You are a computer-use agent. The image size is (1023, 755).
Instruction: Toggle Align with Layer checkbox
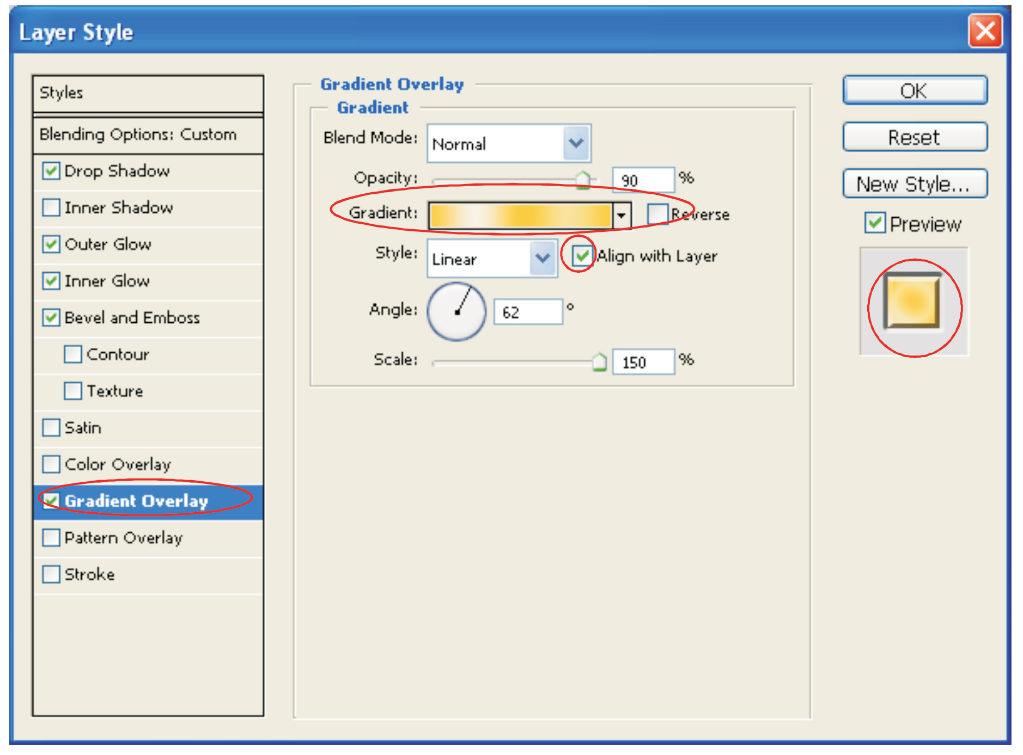pos(582,255)
